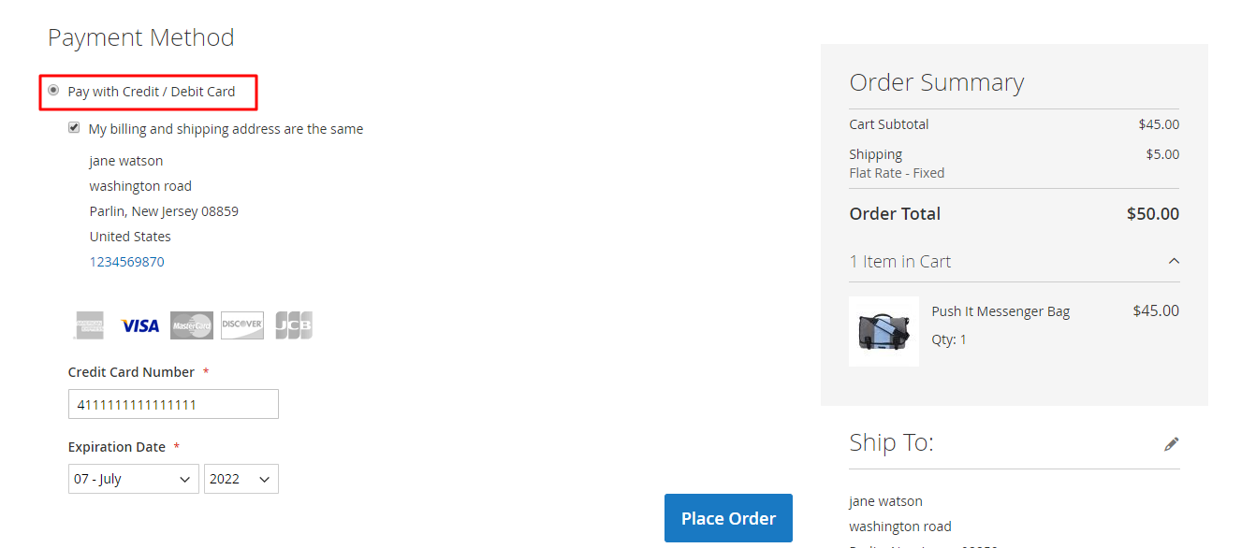Click into the Credit Card Number field

[x=173, y=404]
